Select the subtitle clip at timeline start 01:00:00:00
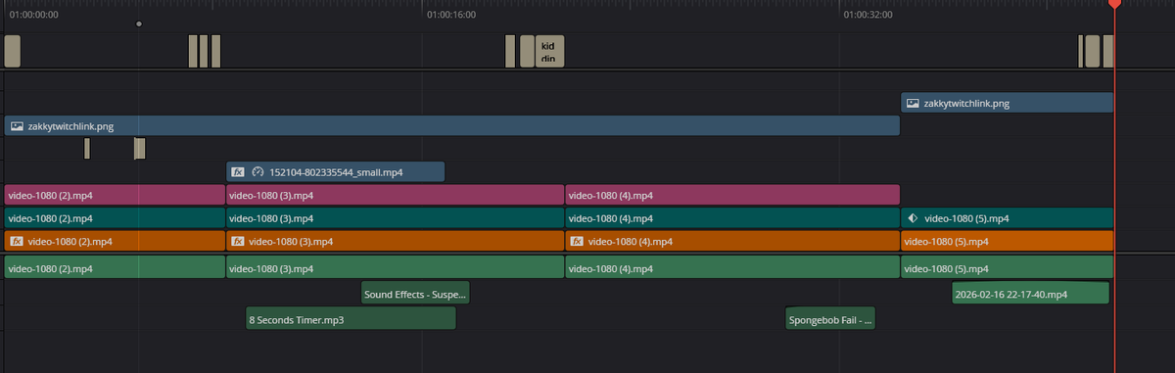This screenshot has height=373, width=1175. [12, 51]
